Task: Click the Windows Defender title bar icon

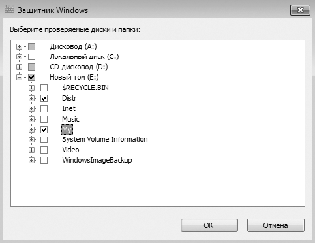Action: 9,10
